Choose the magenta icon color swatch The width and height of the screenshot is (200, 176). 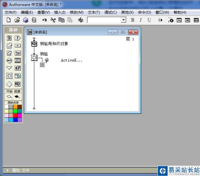click(x=19, y=115)
